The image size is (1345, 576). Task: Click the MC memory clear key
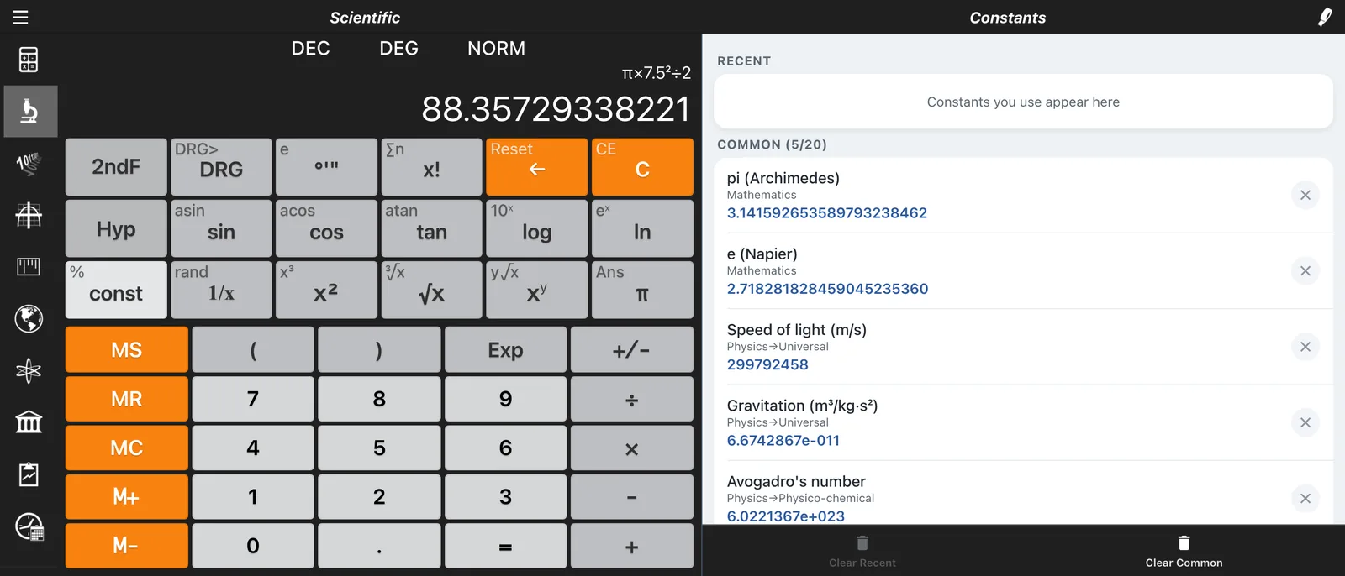click(x=127, y=448)
